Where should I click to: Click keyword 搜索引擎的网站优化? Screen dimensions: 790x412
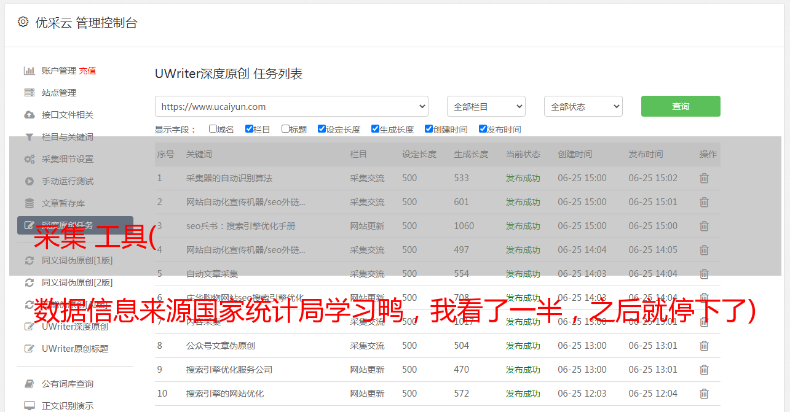tap(225, 394)
